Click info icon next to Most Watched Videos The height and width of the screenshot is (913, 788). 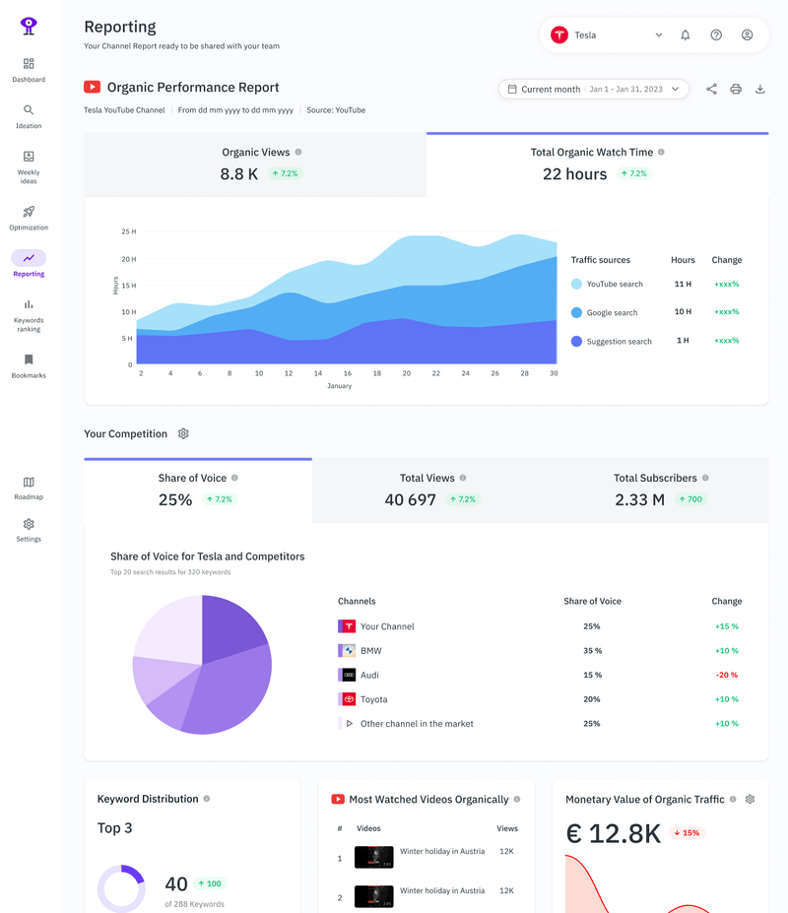click(x=517, y=799)
